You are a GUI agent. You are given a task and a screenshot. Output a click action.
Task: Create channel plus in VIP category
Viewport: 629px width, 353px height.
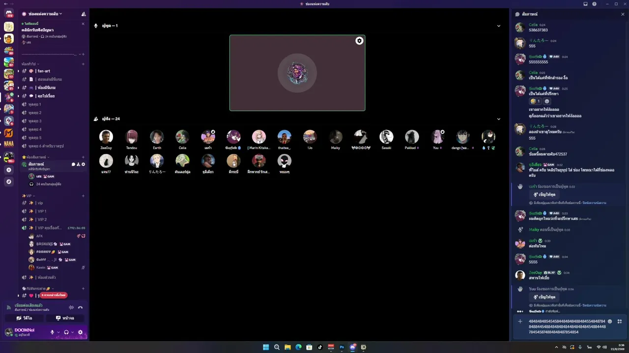[83, 196]
